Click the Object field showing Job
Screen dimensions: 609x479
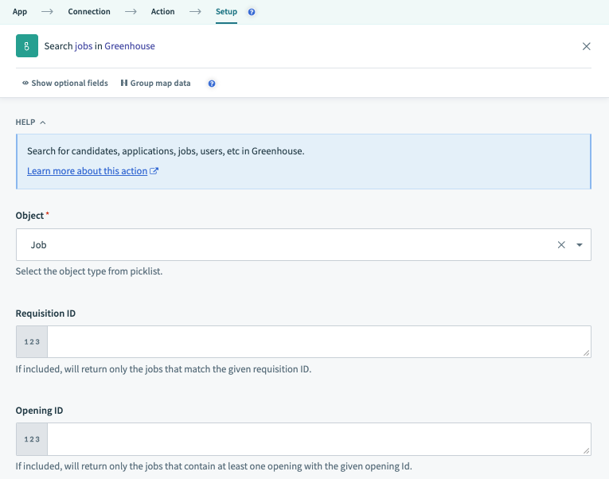(x=287, y=245)
